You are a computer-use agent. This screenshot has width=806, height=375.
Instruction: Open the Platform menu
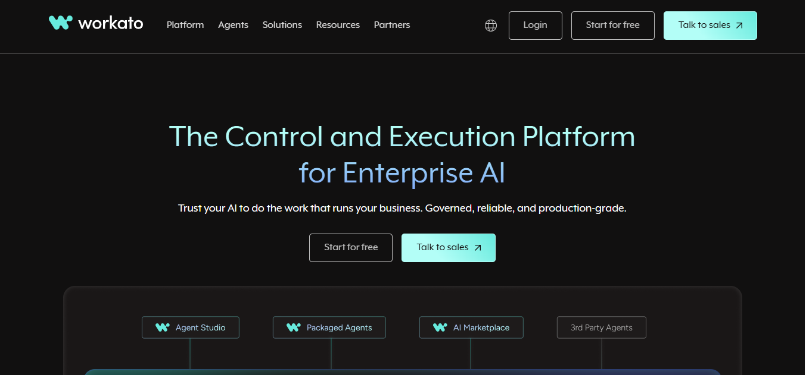coord(185,25)
